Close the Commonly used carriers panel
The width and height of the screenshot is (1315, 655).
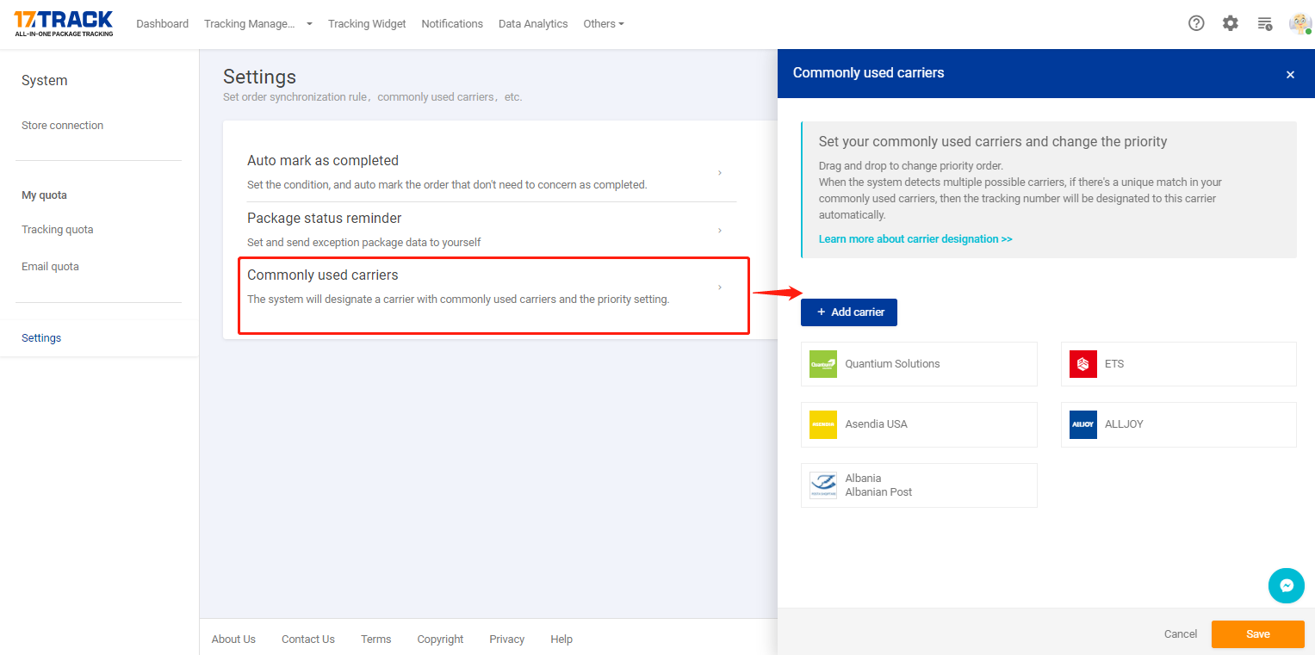point(1290,75)
